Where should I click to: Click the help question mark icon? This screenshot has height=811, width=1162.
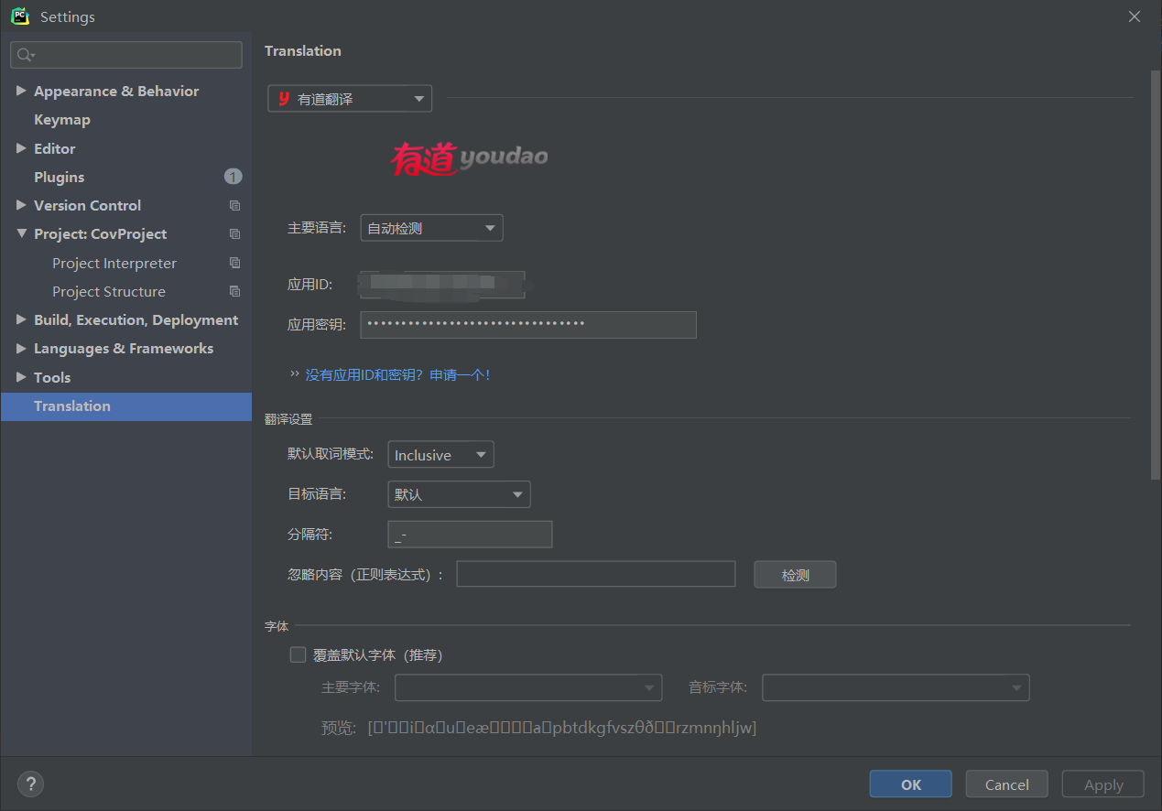30,784
